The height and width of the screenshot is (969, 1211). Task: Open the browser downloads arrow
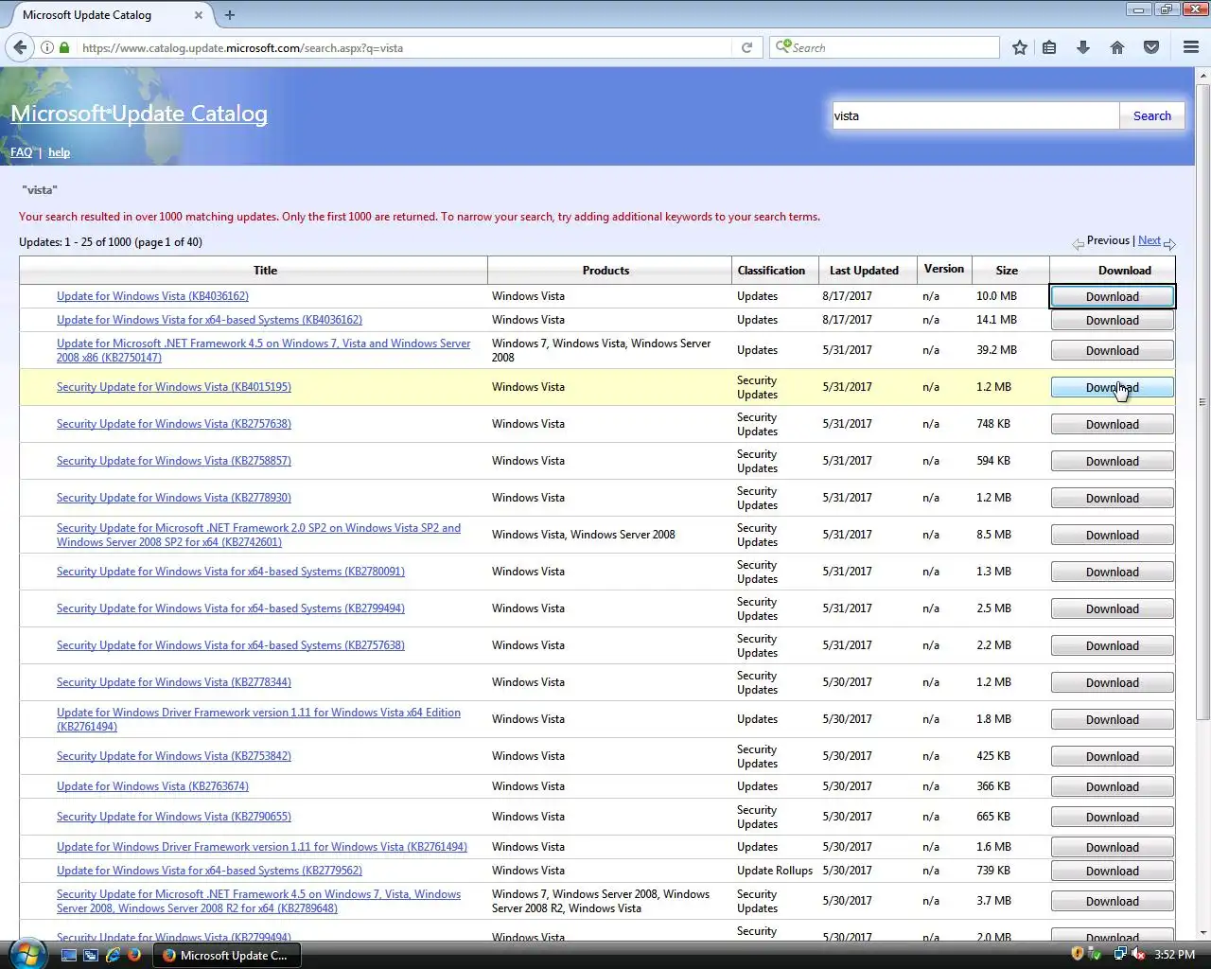(1083, 47)
